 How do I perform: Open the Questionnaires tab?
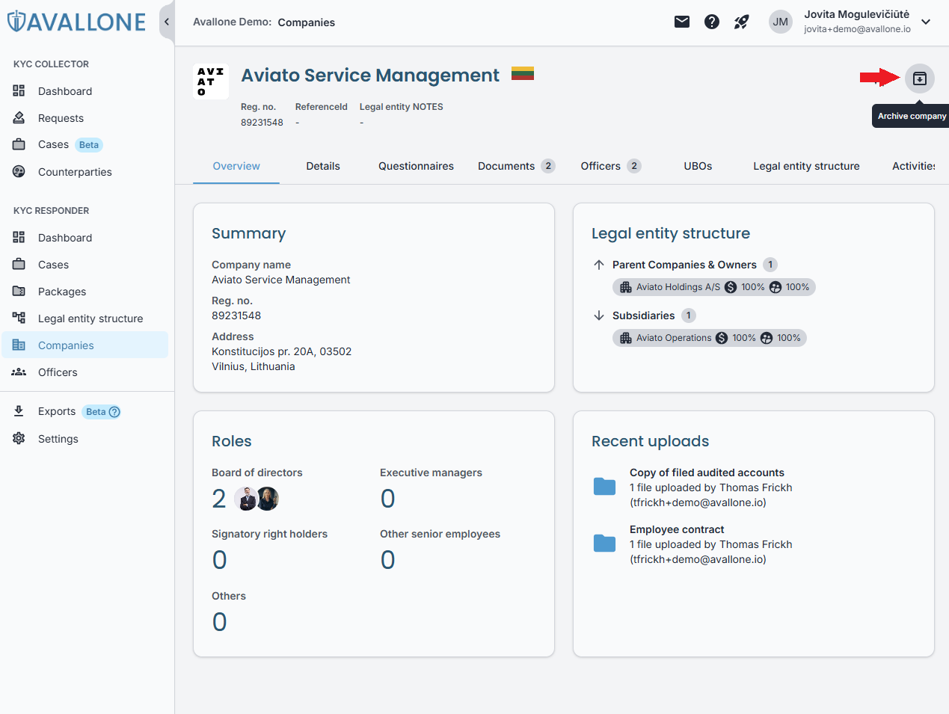pos(416,166)
